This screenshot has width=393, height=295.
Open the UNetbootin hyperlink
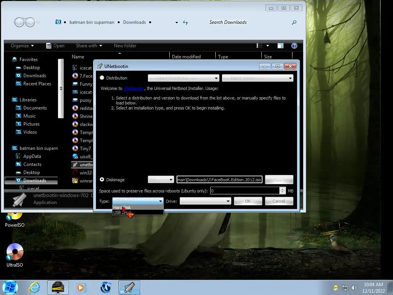point(134,89)
